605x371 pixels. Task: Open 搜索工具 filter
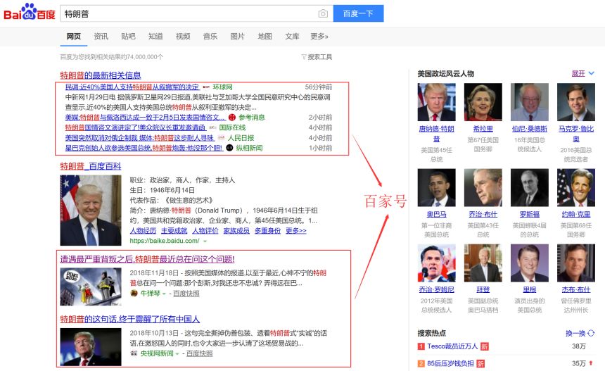coord(317,57)
